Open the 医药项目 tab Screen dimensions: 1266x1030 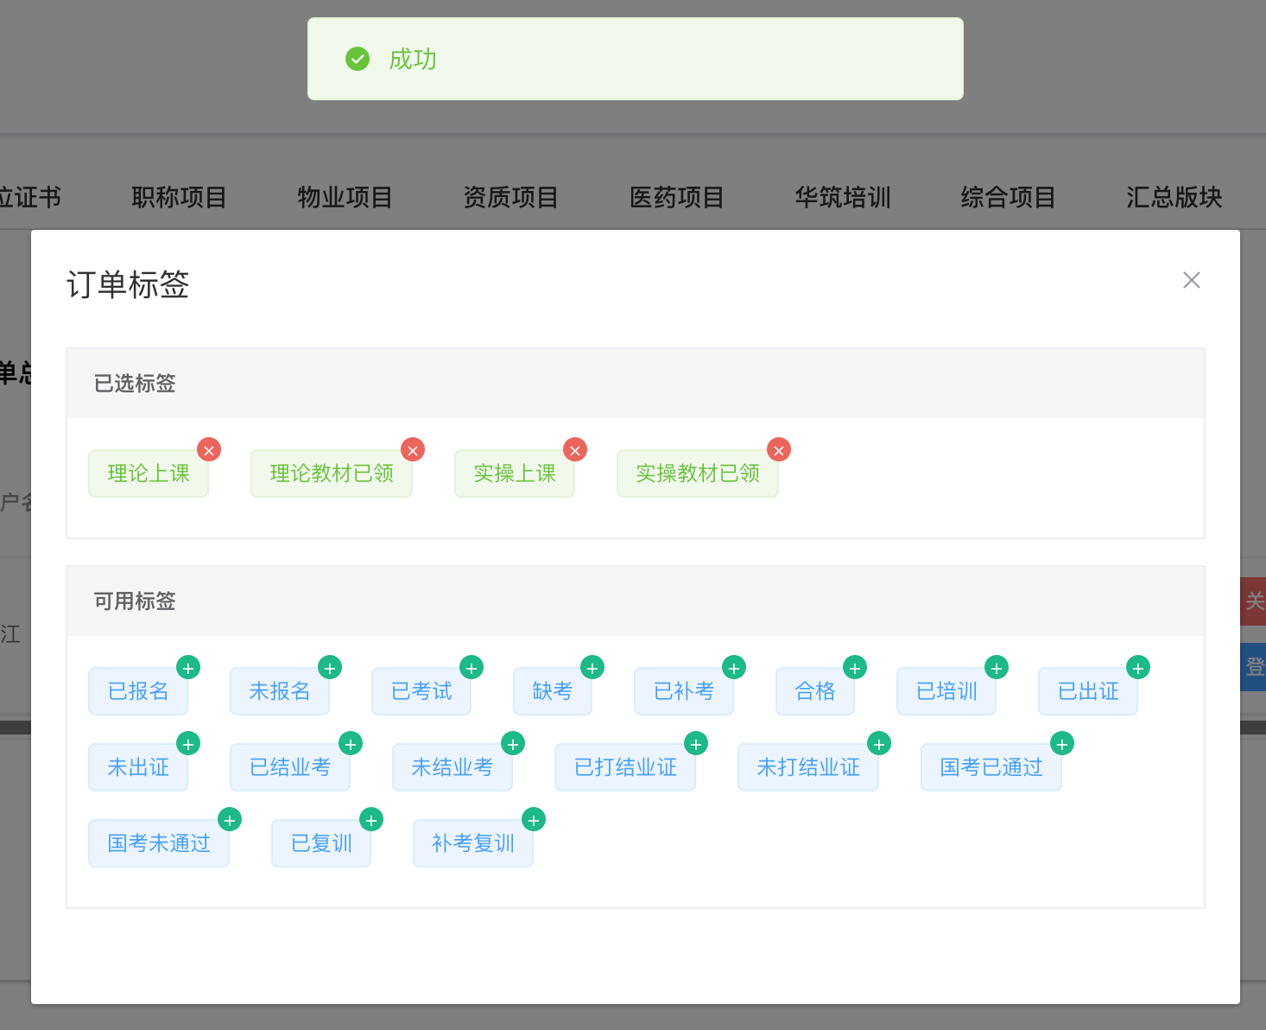[x=676, y=197]
